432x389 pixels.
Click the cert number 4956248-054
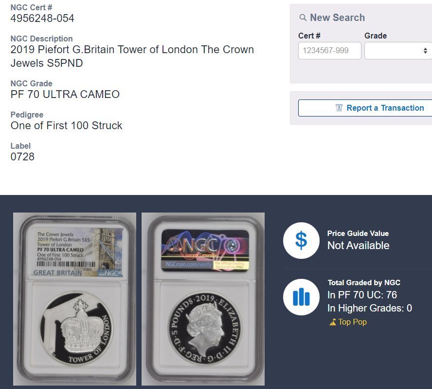(42, 18)
